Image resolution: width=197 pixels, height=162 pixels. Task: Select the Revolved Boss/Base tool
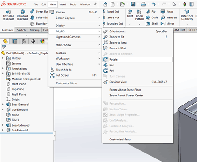click(22, 15)
